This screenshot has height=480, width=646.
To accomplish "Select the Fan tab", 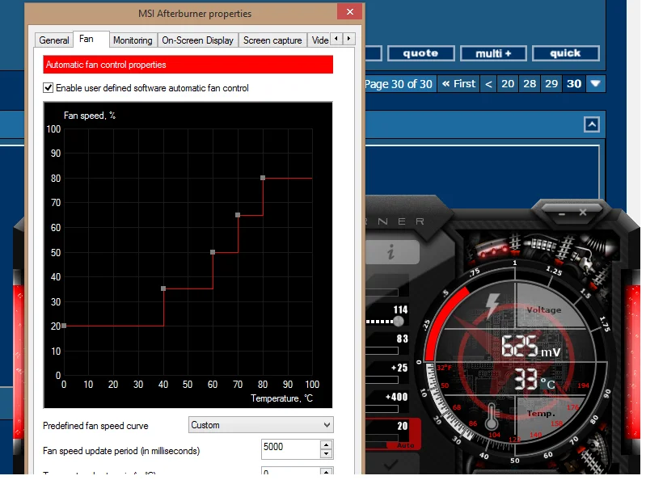I will click(87, 39).
